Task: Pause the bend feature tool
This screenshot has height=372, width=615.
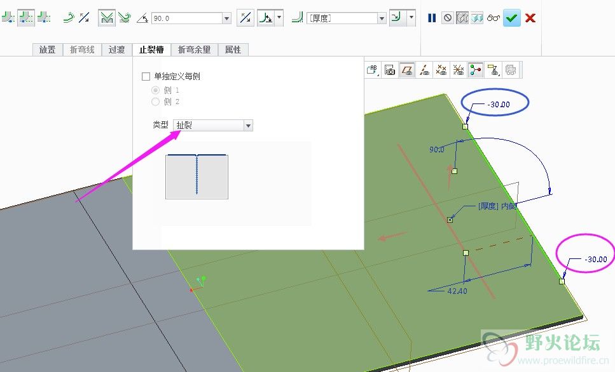Action: pos(432,18)
